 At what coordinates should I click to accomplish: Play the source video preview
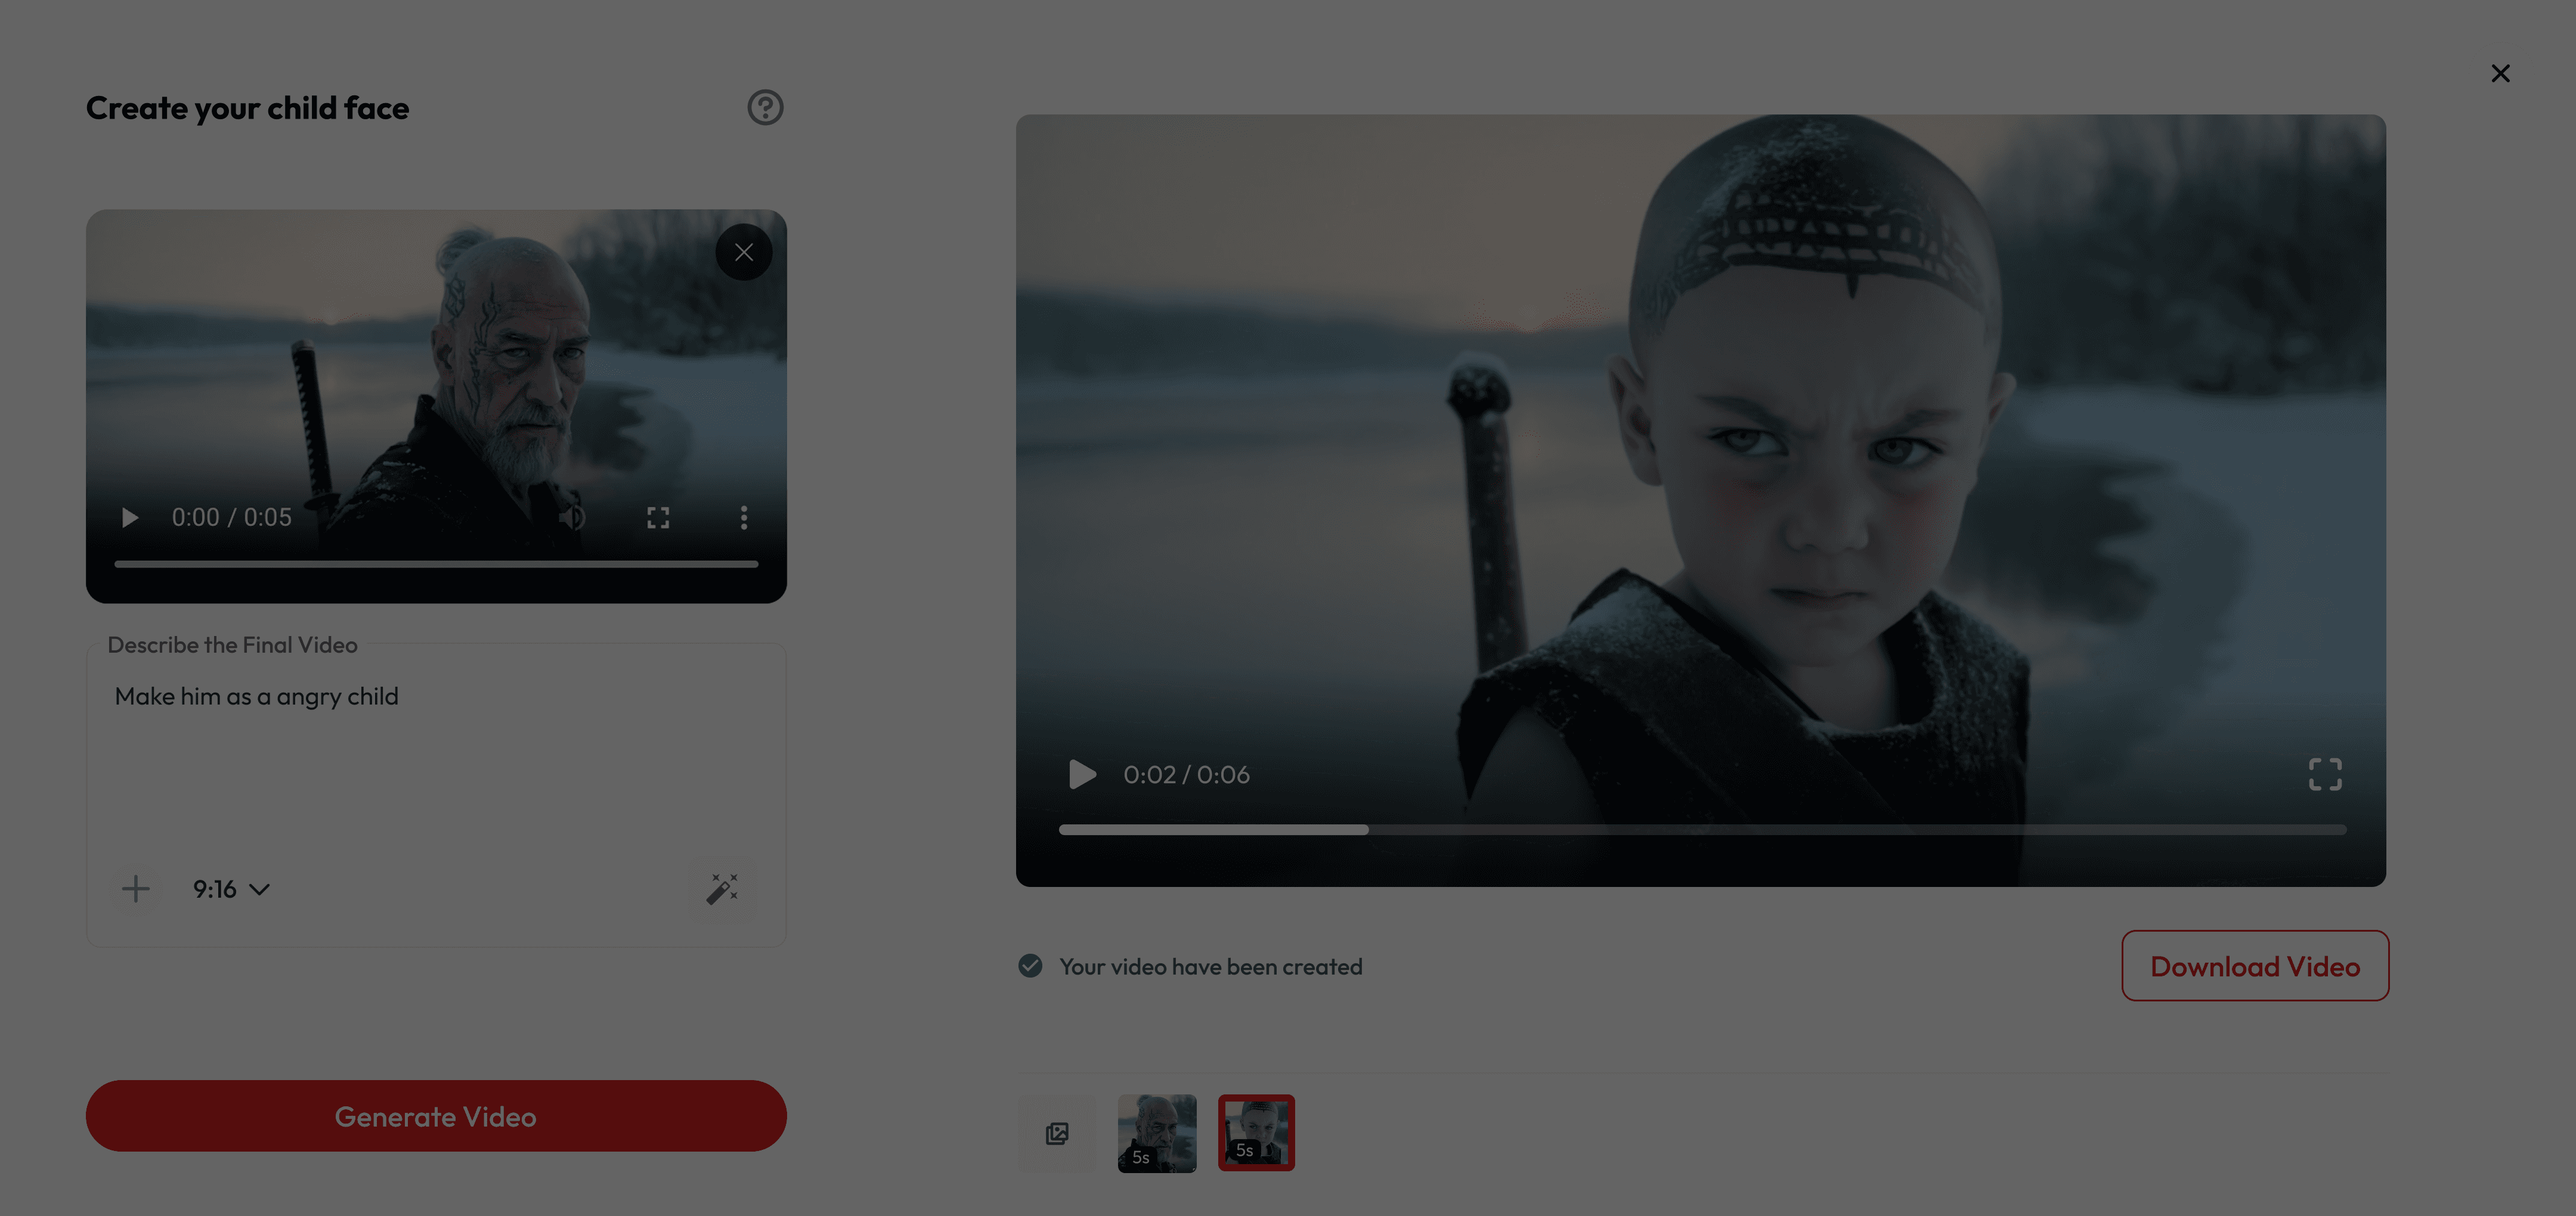(x=129, y=517)
